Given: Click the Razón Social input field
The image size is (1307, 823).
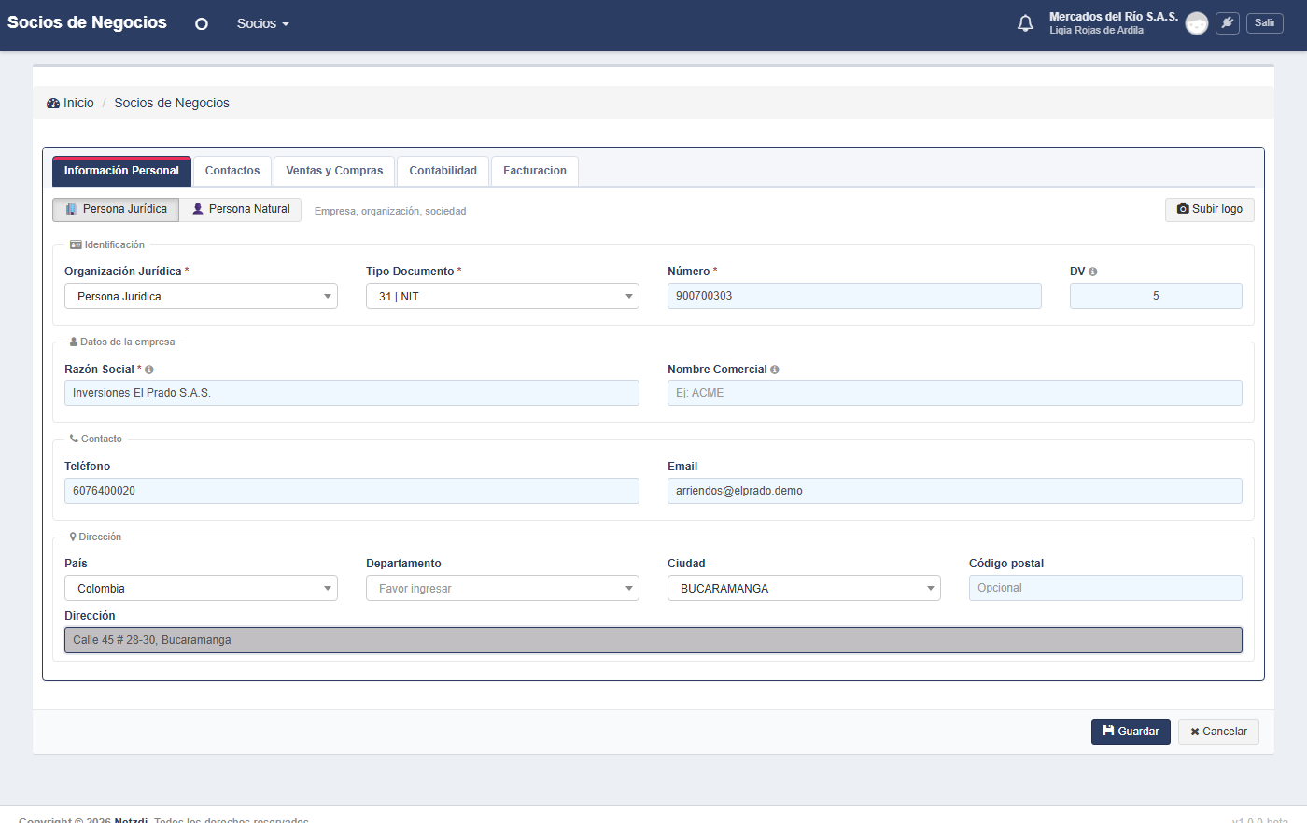Looking at the screenshot, I should click(352, 393).
